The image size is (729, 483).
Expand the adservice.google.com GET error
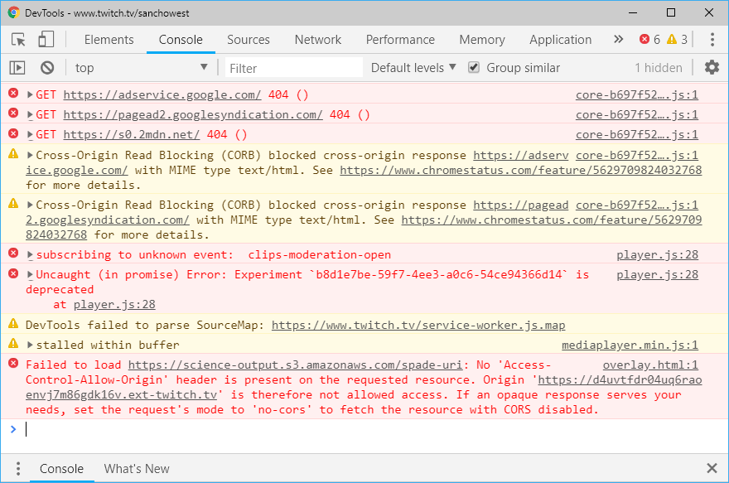point(30,94)
